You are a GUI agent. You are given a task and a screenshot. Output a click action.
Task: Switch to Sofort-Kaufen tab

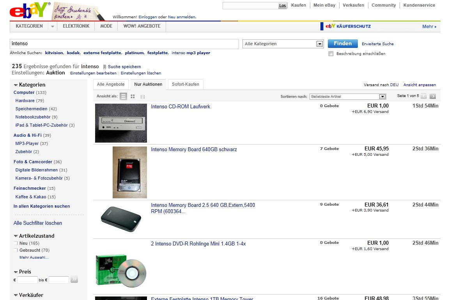[x=186, y=84]
